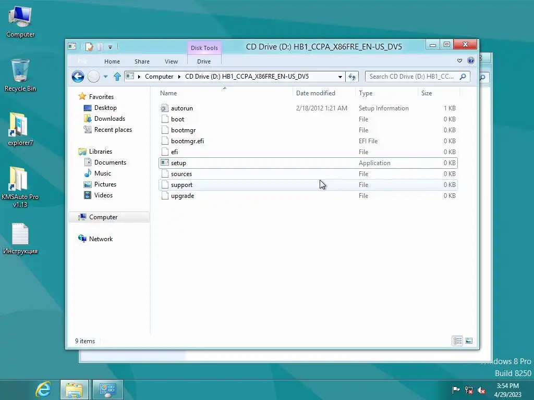The width and height of the screenshot is (534, 400).
Task: Open Music library in sidebar
Action: tap(103, 173)
